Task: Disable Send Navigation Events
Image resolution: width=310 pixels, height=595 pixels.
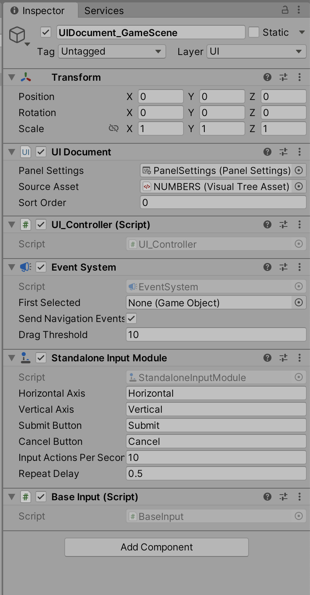Action: [x=131, y=318]
